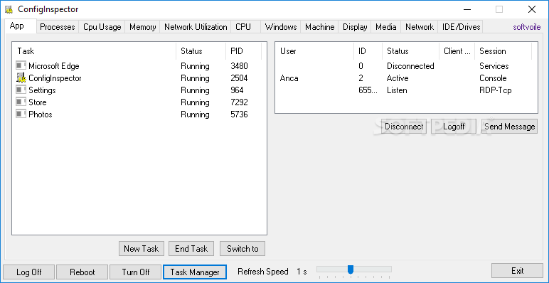Click the Turn Off button
The width and height of the screenshot is (549, 283).
click(x=136, y=272)
